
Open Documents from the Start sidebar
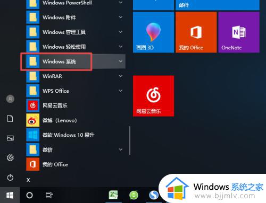10,118
